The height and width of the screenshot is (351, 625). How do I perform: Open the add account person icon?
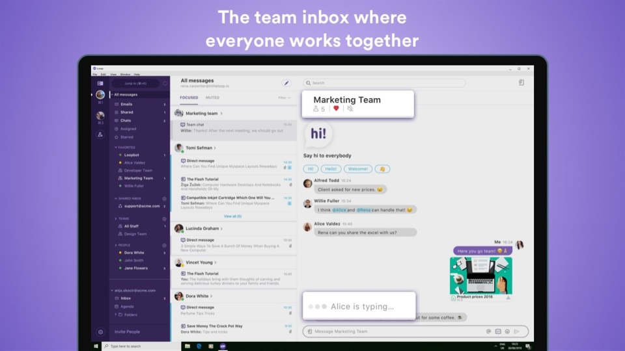(x=100, y=135)
